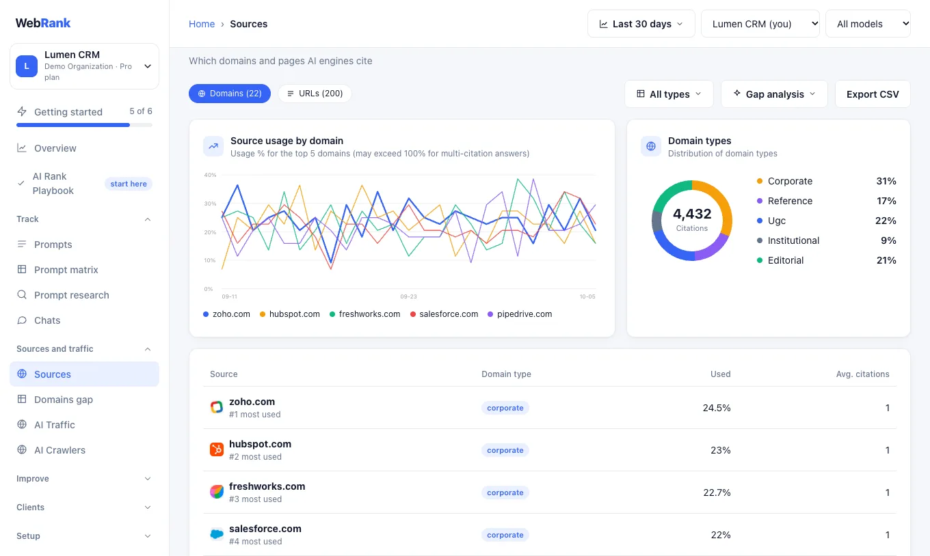Go to Home via breadcrumb link
This screenshot has height=556, width=930.
click(x=202, y=24)
